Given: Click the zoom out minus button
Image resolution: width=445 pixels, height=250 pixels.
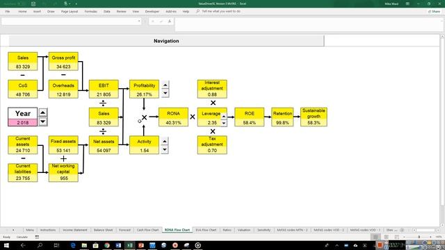Looking at the screenshot, I should 404,237.
